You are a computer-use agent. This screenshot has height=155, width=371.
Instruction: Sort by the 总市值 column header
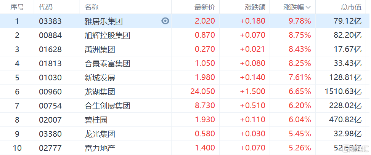[x=351, y=7]
